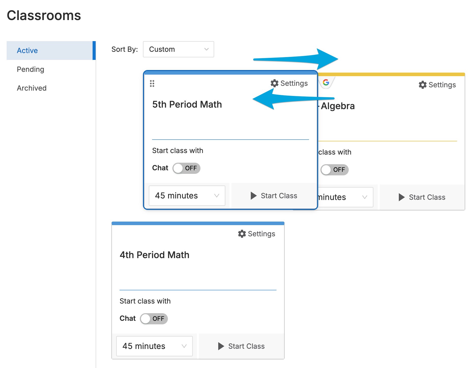Expand the Algebra class minutes dropdown
The width and height of the screenshot is (468, 368).
tap(345, 197)
